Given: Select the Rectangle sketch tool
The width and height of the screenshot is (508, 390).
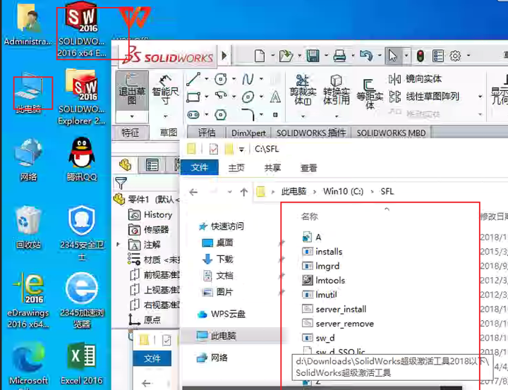Looking at the screenshot, I should pos(193,97).
